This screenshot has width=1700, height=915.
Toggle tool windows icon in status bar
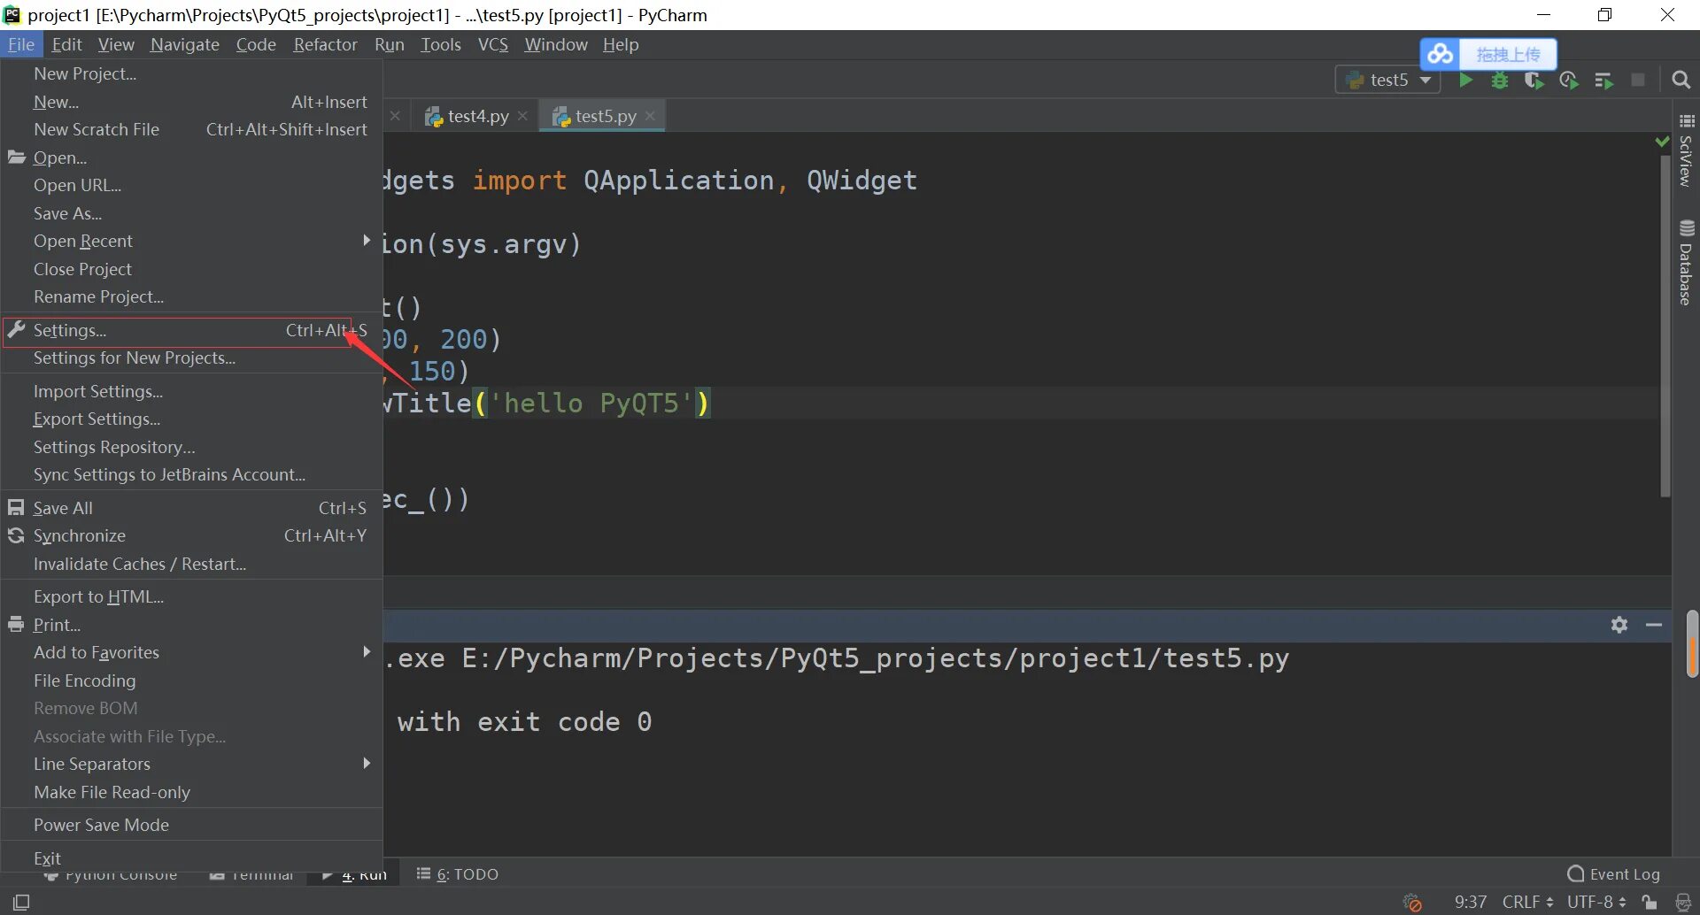pos(21,902)
